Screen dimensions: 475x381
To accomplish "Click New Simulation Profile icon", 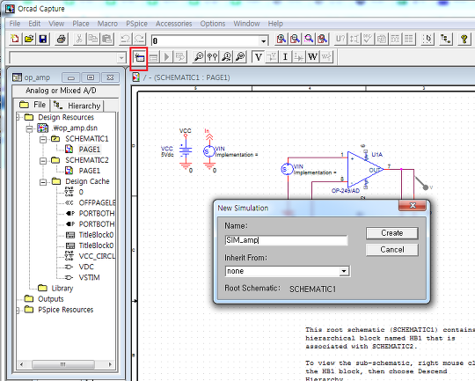I will coord(139,57).
